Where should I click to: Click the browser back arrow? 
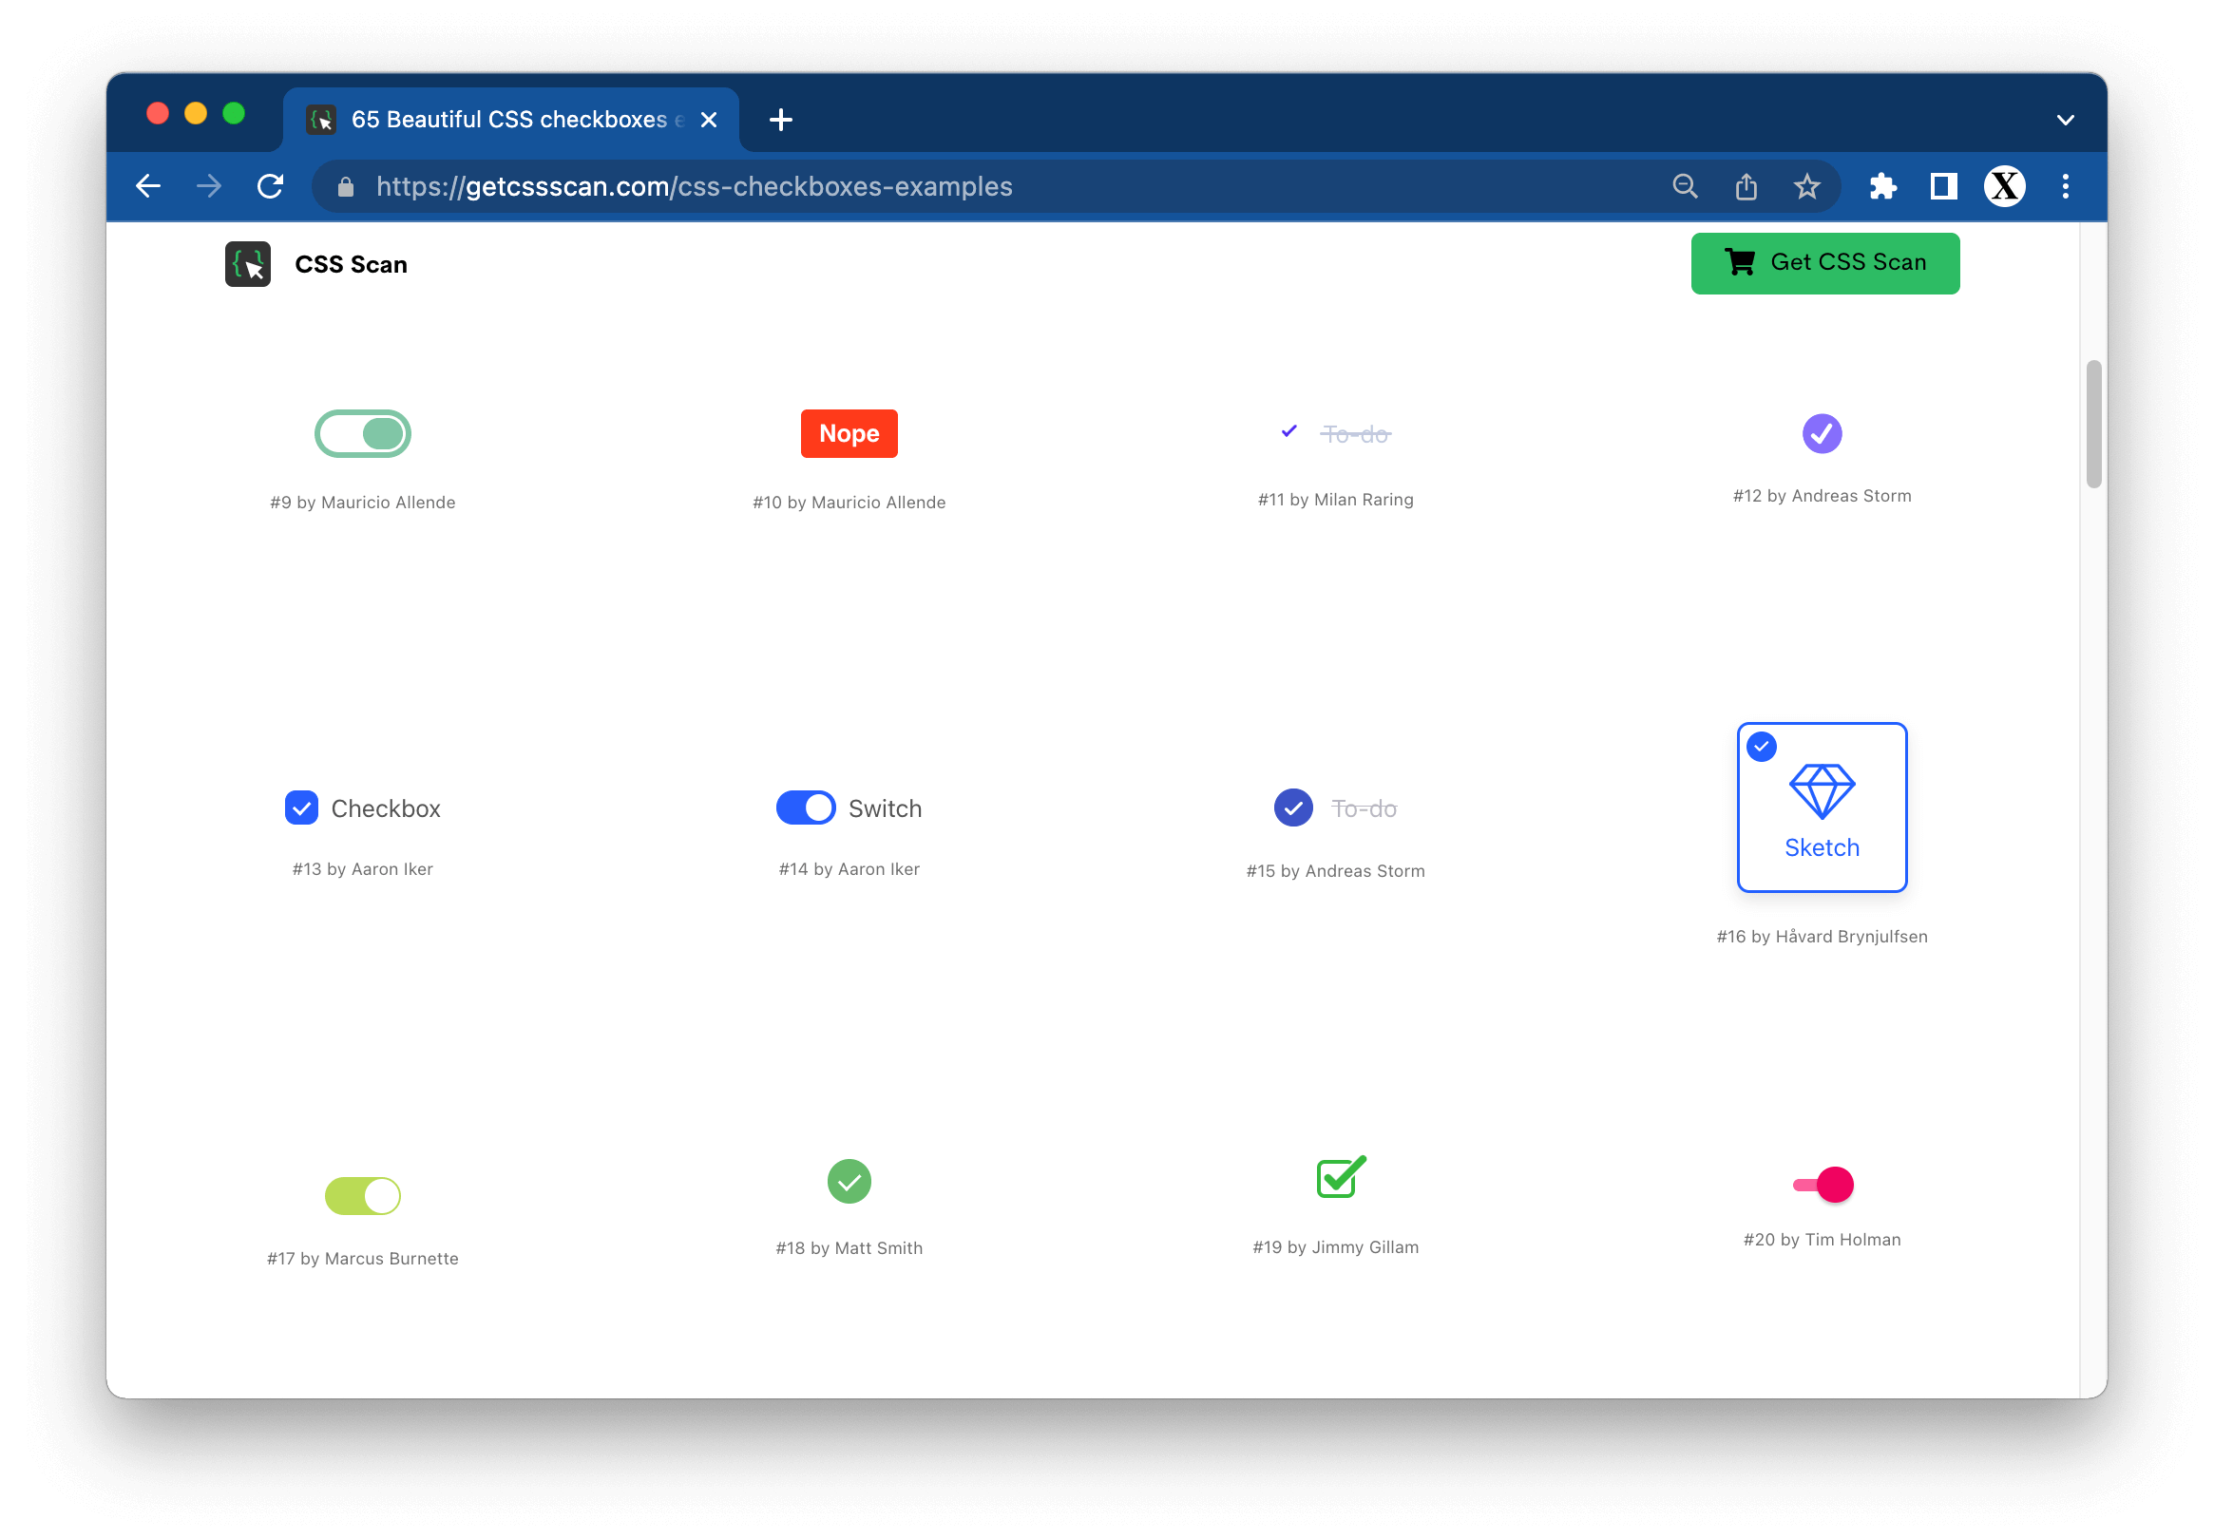pyautogui.click(x=148, y=186)
